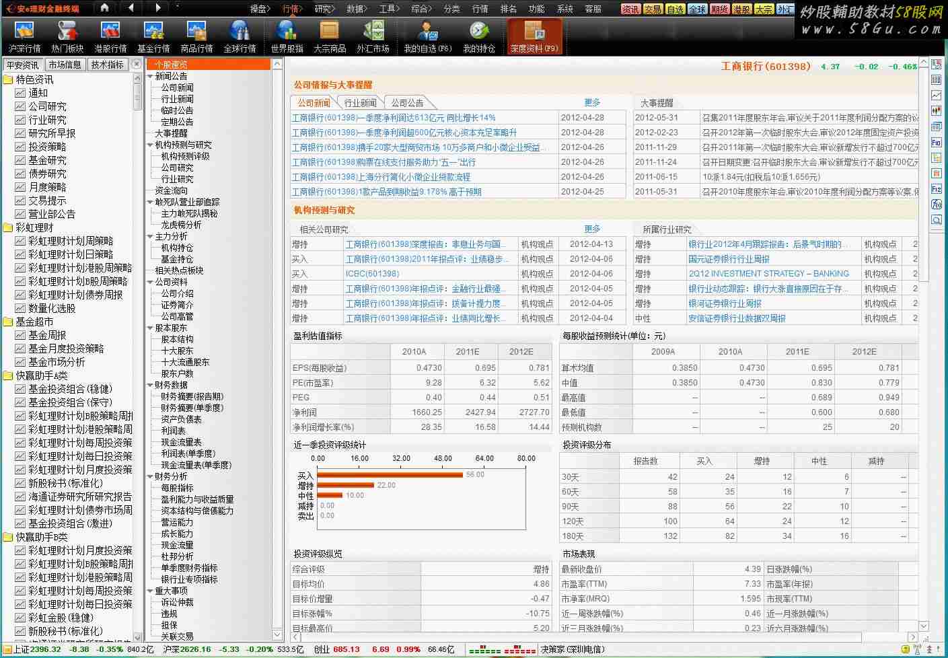The image size is (948, 658).
Task: Click the f(x) formula icon in right sidebar
Action: [936, 205]
